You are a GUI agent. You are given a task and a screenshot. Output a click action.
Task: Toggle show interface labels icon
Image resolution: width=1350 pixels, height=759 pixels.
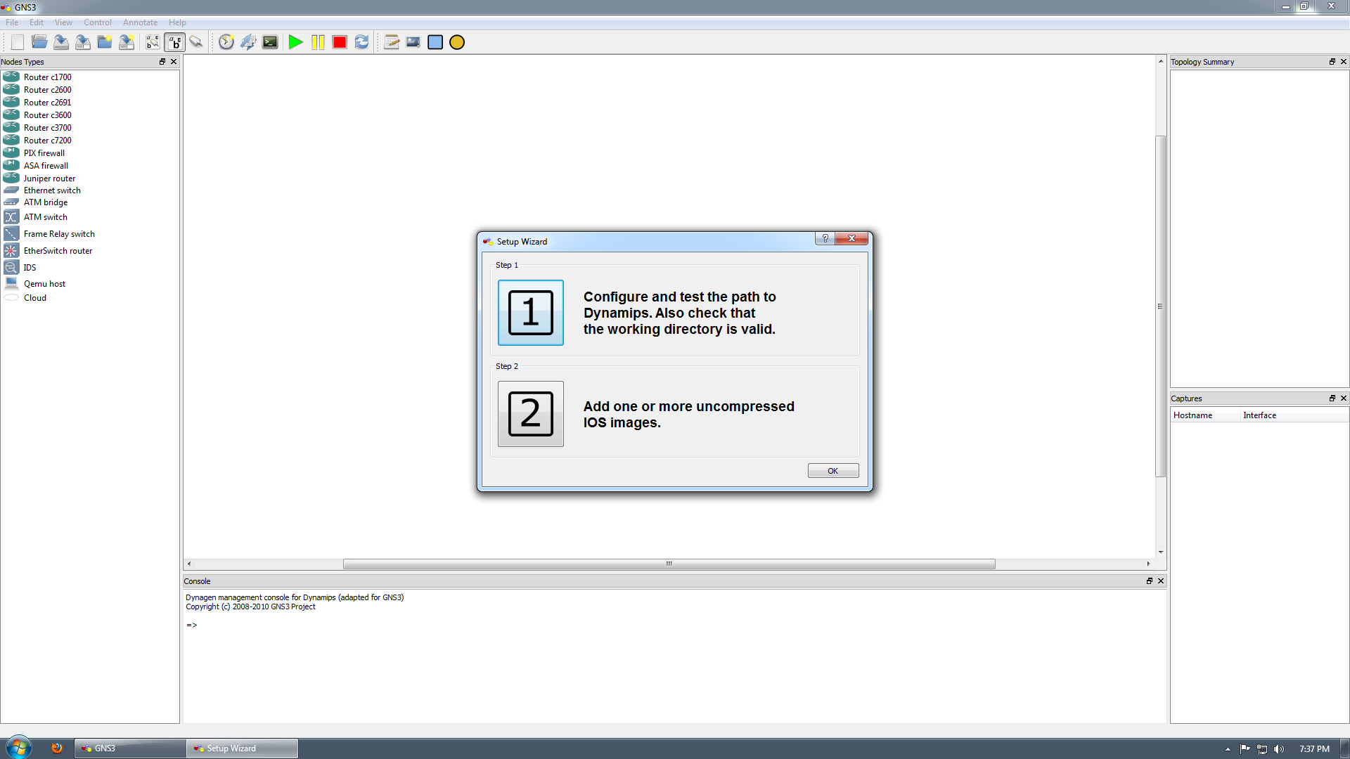153,42
